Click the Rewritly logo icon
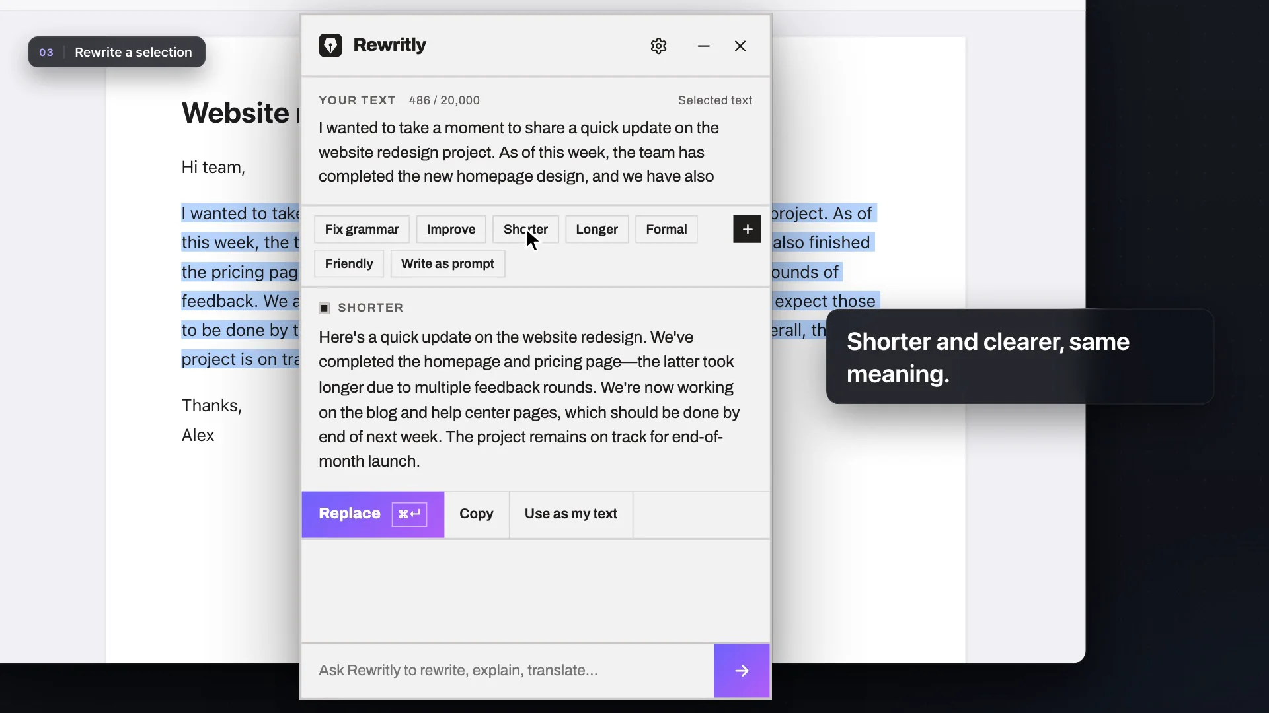 click(330, 46)
